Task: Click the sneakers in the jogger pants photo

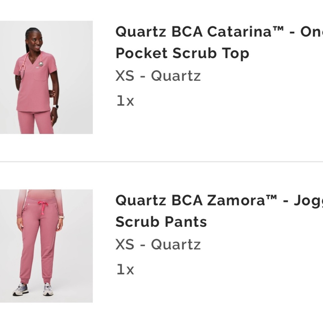Action: point(21,289)
